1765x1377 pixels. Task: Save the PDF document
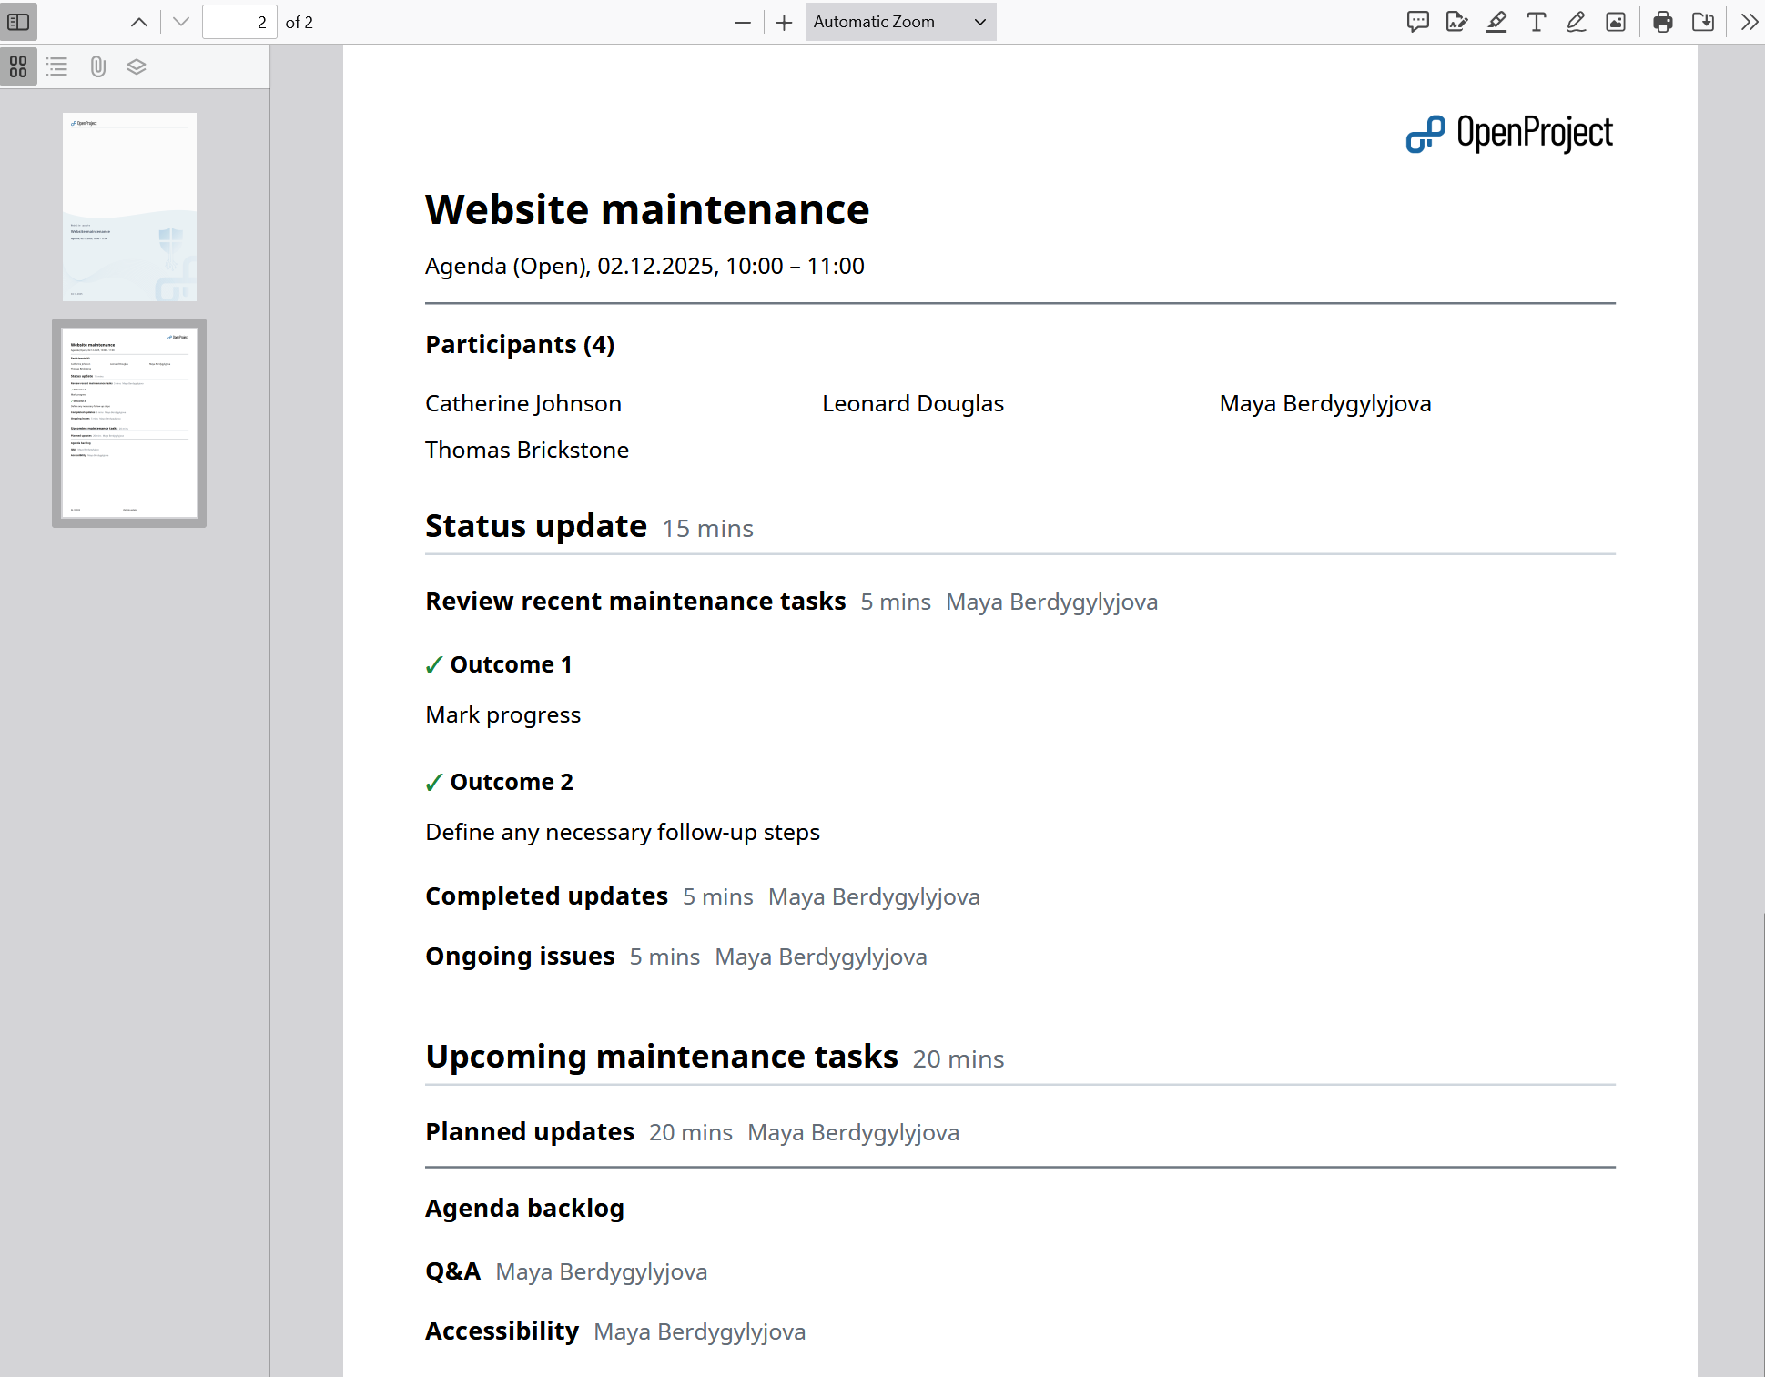[x=1703, y=22]
